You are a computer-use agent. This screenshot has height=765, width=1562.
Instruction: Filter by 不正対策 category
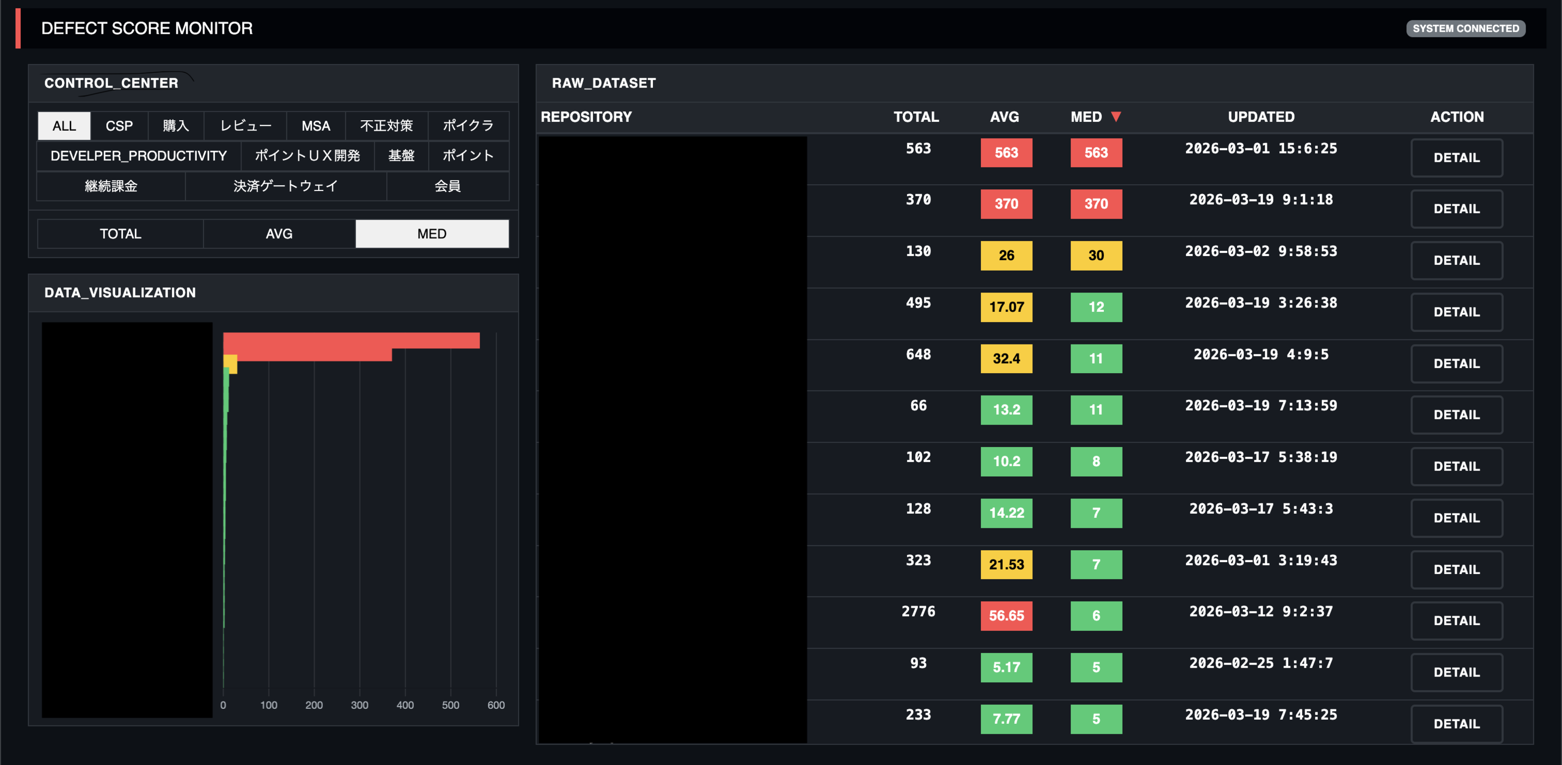[x=386, y=125]
